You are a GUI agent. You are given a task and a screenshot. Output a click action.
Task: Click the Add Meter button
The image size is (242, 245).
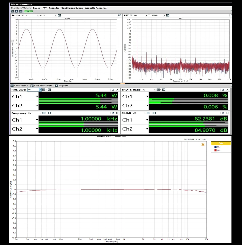coord(19,86)
